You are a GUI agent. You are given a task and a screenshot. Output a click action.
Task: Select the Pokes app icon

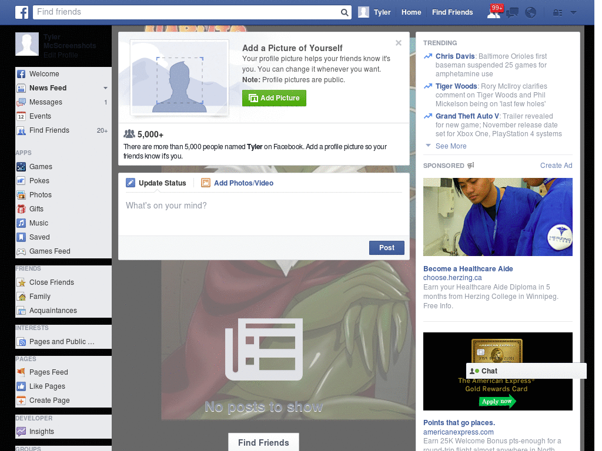pos(21,180)
